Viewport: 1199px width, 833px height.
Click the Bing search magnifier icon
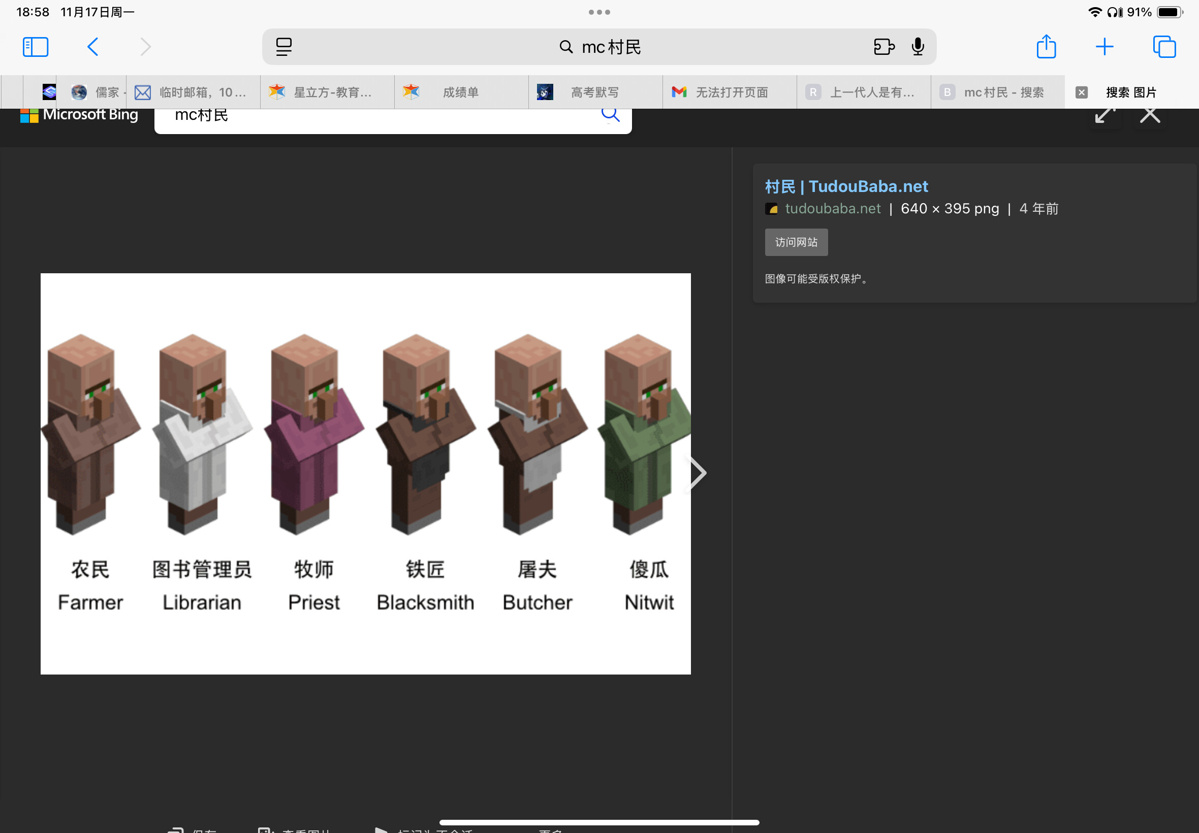(x=610, y=114)
